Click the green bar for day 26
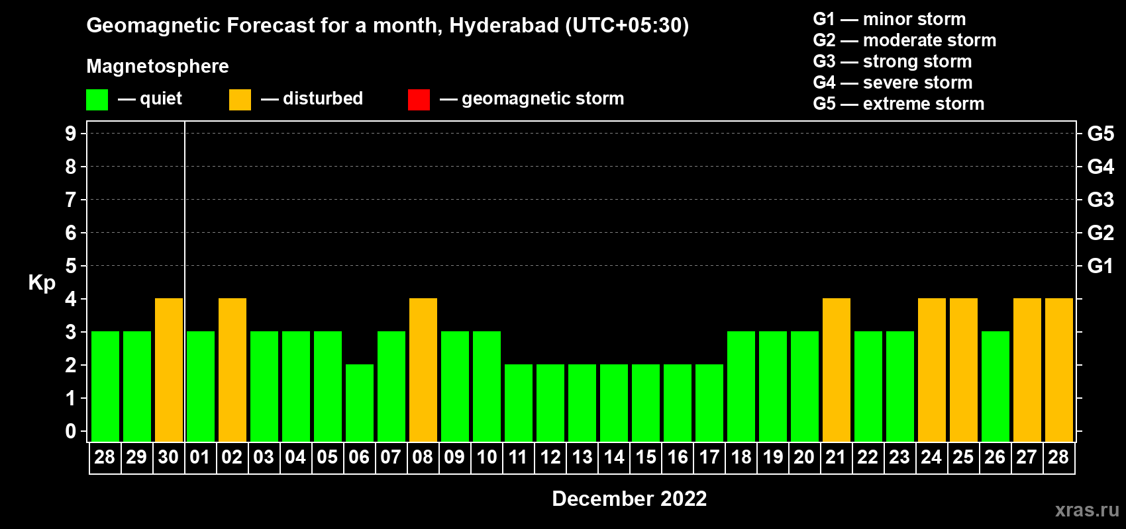Image resolution: width=1126 pixels, height=529 pixels. point(996,386)
